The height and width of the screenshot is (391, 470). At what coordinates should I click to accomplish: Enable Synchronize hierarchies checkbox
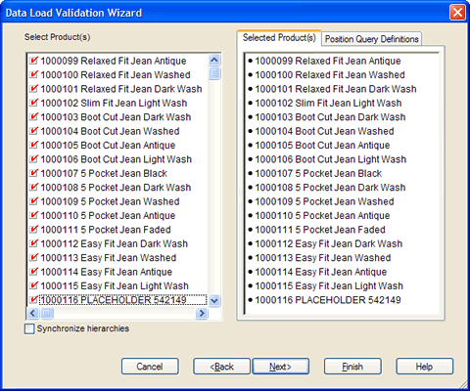(29, 328)
